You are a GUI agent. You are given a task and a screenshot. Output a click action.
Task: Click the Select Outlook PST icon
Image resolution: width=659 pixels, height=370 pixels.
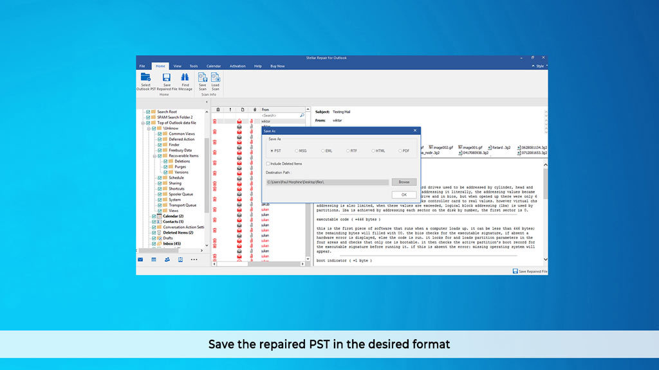coord(145,78)
